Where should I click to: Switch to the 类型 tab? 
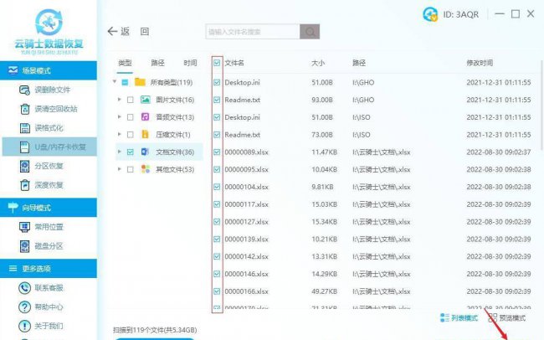125,63
